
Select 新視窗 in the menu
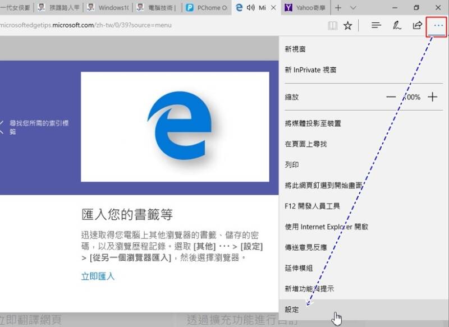363,49
